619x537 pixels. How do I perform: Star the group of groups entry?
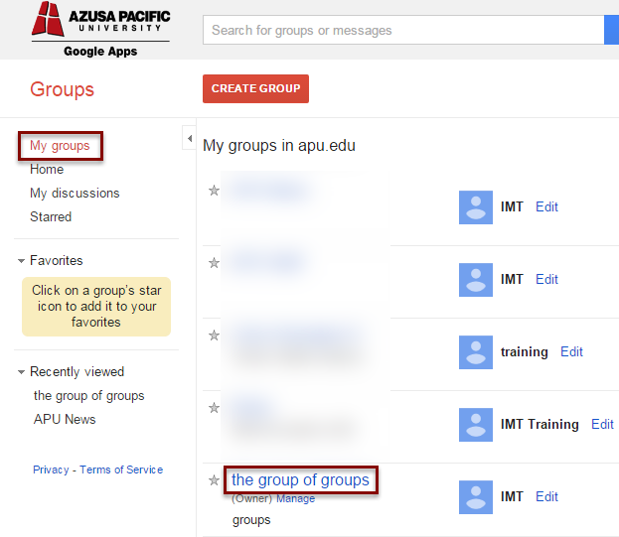click(214, 480)
